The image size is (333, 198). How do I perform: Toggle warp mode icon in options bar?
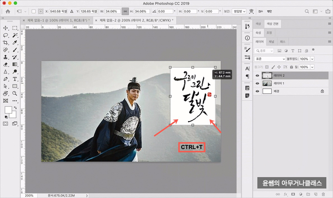click(x=252, y=11)
